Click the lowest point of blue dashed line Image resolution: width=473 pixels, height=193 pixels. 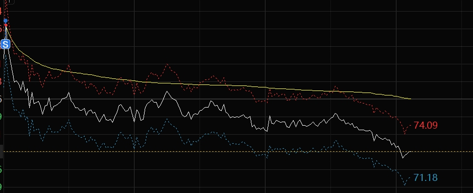pos(405,185)
